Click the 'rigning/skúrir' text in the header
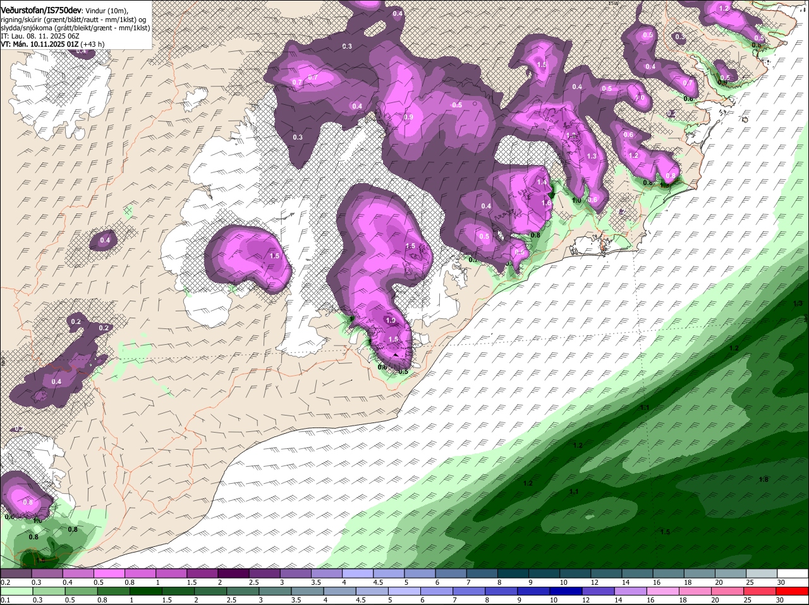Image resolution: width=809 pixels, height=605 pixels. point(22,20)
